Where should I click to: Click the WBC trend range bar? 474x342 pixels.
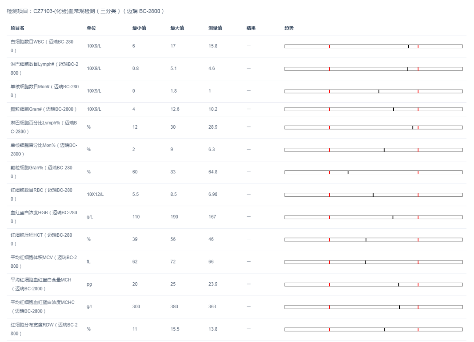pyautogui.click(x=373, y=46)
